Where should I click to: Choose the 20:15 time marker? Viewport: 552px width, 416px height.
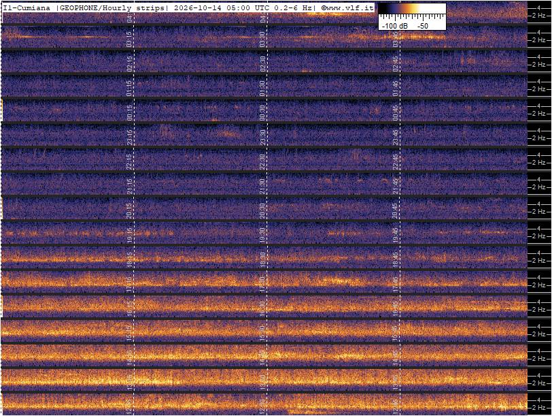pos(129,211)
